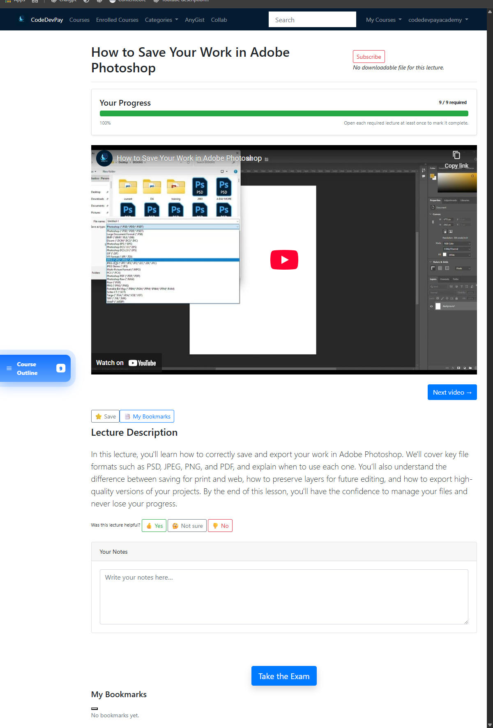Open AnyGist nav link
This screenshot has width=493, height=728.
195,20
